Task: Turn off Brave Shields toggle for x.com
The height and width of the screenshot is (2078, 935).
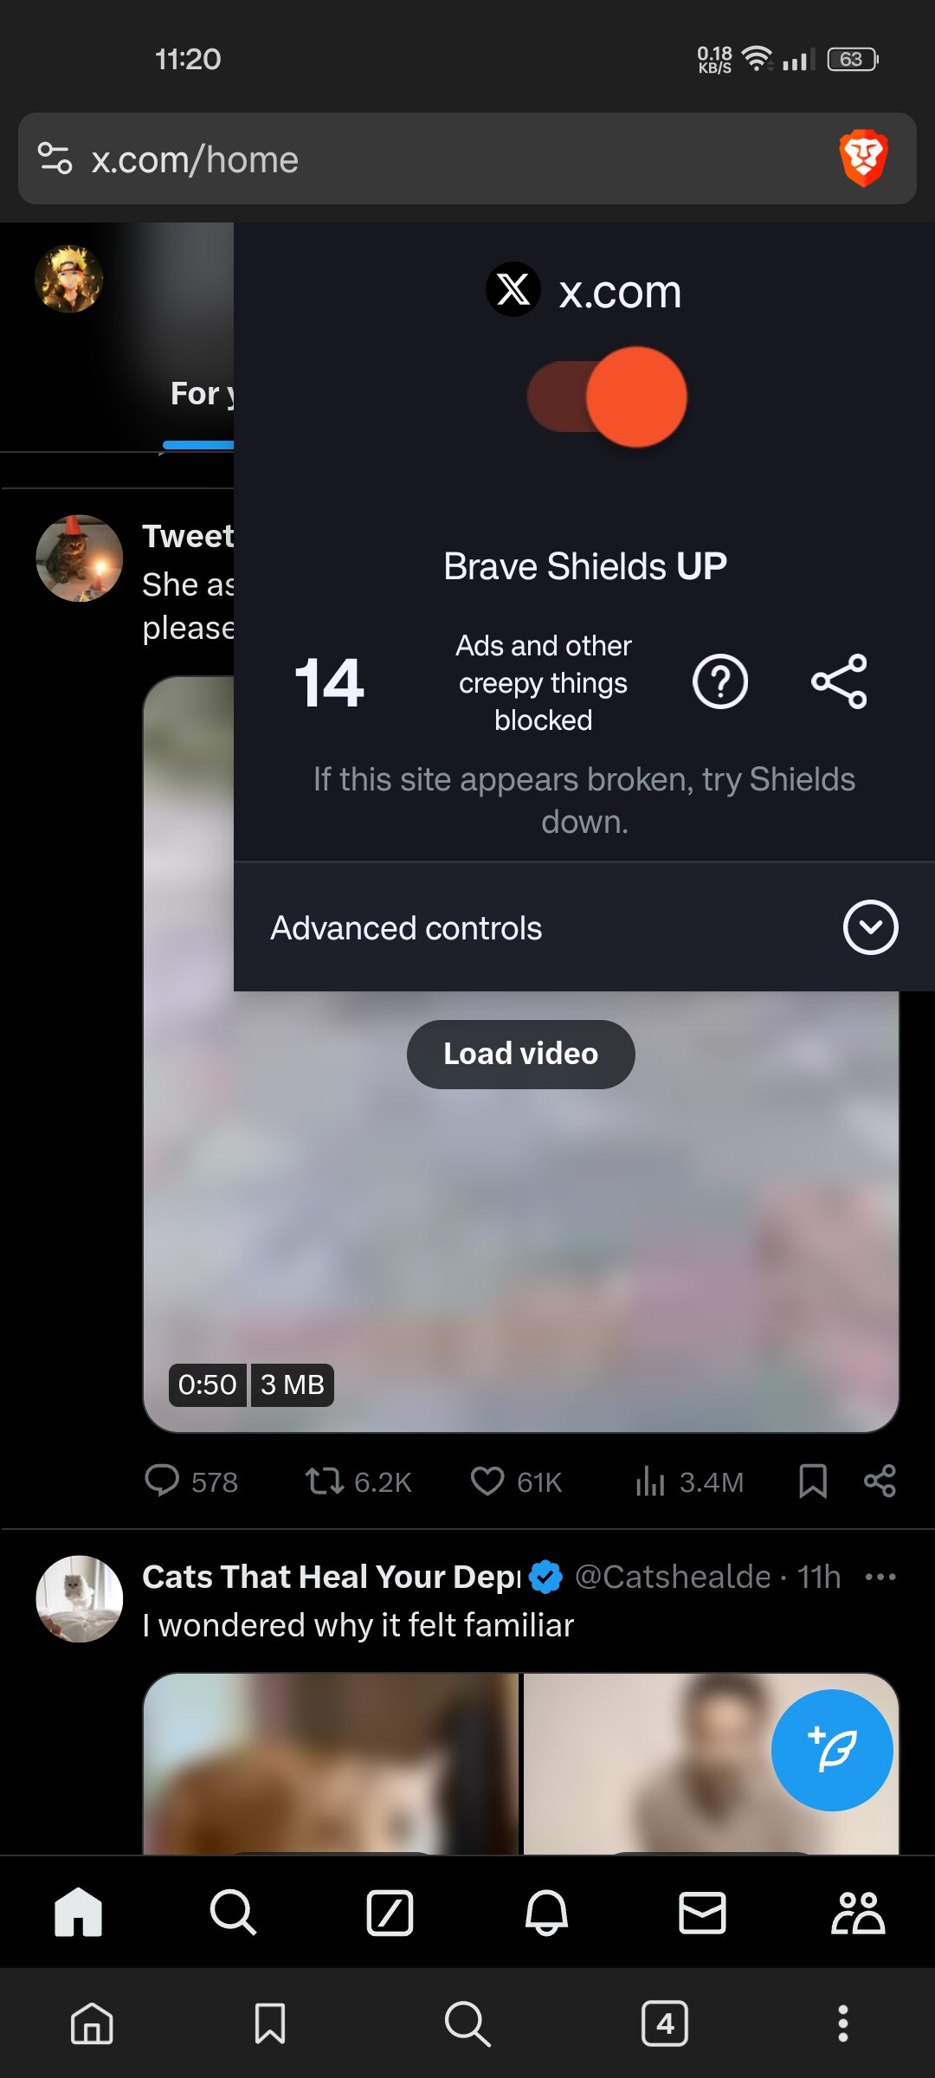Action: click(607, 397)
